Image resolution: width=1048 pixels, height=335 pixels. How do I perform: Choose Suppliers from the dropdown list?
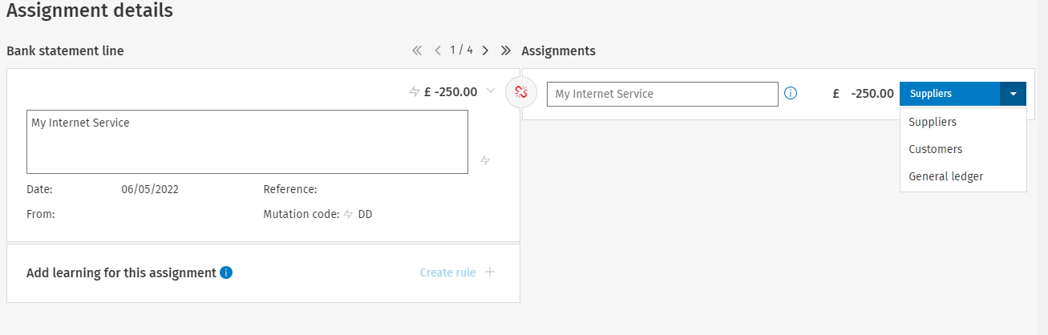click(x=933, y=123)
